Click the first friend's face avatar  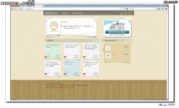(108, 48)
